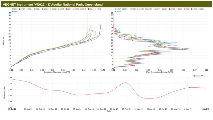Toggle the Maximum PAI legend item

click(x=199, y=76)
